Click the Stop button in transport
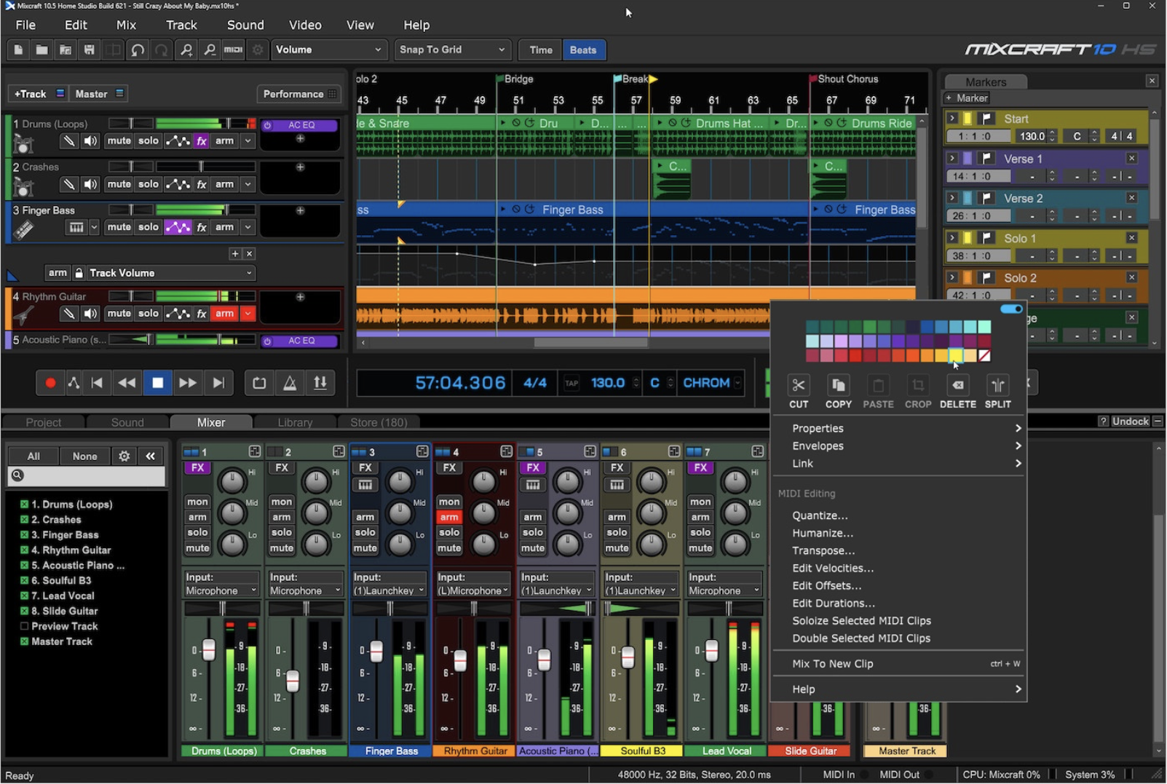 pyautogui.click(x=157, y=383)
